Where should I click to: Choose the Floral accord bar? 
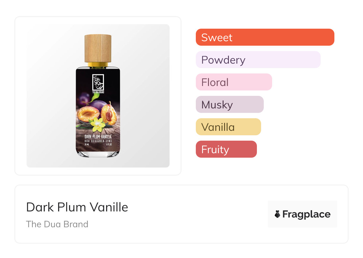234,82
